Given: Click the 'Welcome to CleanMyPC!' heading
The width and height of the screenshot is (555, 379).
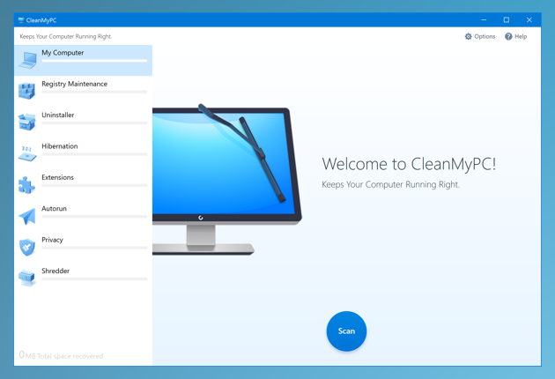Looking at the screenshot, I should tap(409, 164).
